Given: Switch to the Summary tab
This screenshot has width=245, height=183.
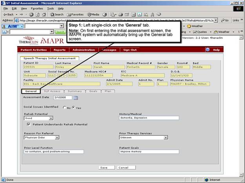Looking at the screenshot, I should tap(75, 91).
